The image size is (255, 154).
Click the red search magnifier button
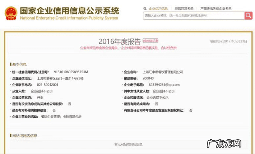(248, 15)
